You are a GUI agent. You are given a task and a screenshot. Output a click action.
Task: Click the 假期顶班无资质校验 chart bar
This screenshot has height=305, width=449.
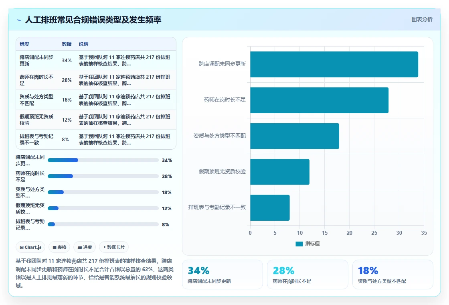pyautogui.click(x=280, y=172)
